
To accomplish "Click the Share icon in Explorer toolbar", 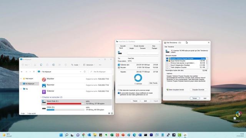I will point(60,65).
